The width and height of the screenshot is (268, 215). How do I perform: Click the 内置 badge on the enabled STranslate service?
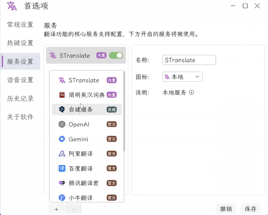click(x=101, y=55)
